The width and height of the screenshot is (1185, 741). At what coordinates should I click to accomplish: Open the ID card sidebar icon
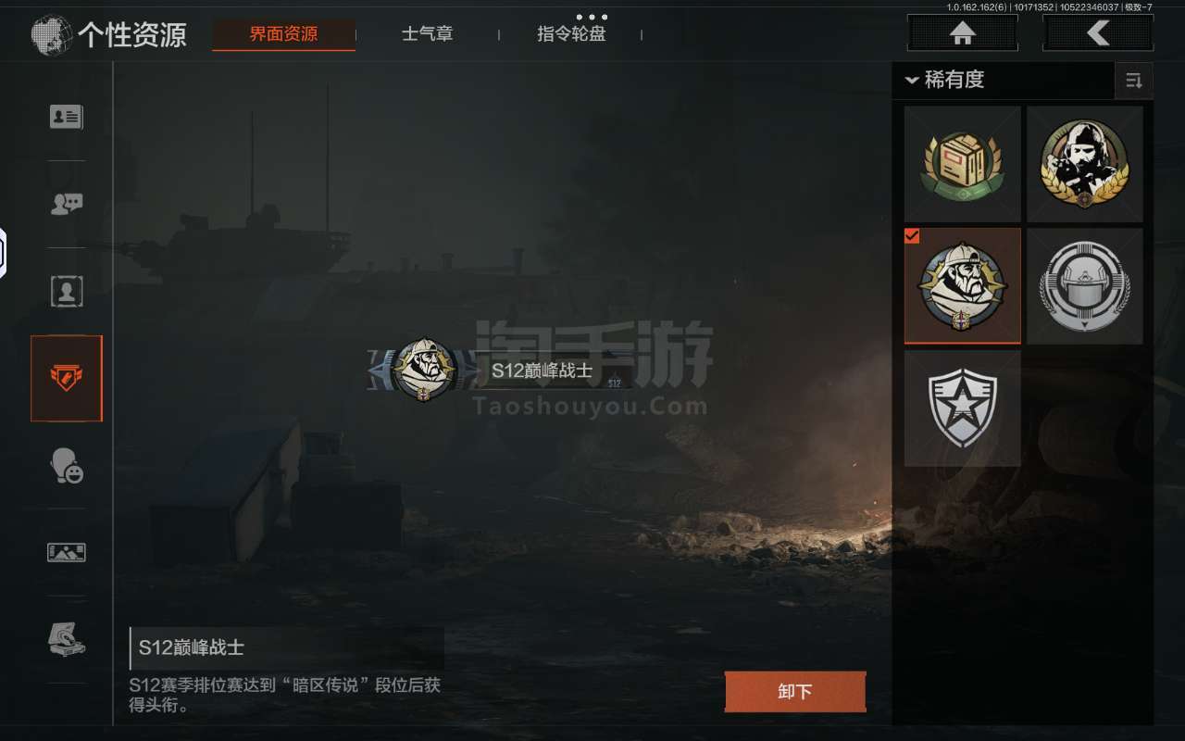pyautogui.click(x=67, y=117)
